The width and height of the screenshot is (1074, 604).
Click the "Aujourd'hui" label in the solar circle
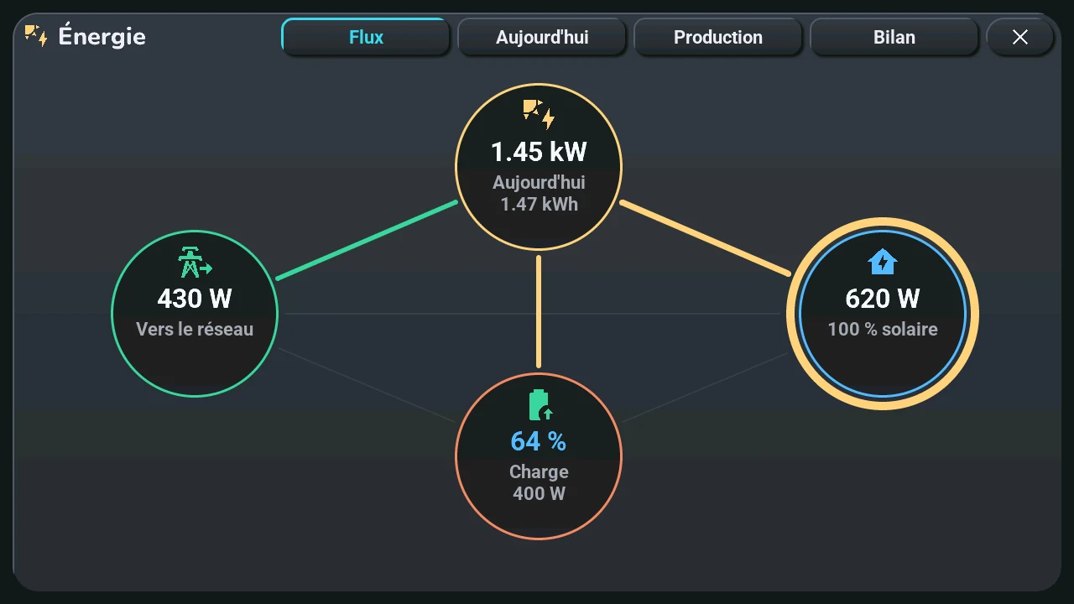pyautogui.click(x=539, y=182)
